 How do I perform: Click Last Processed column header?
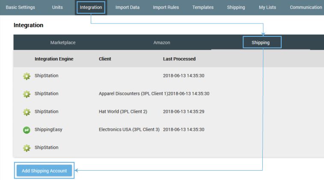[179, 59]
